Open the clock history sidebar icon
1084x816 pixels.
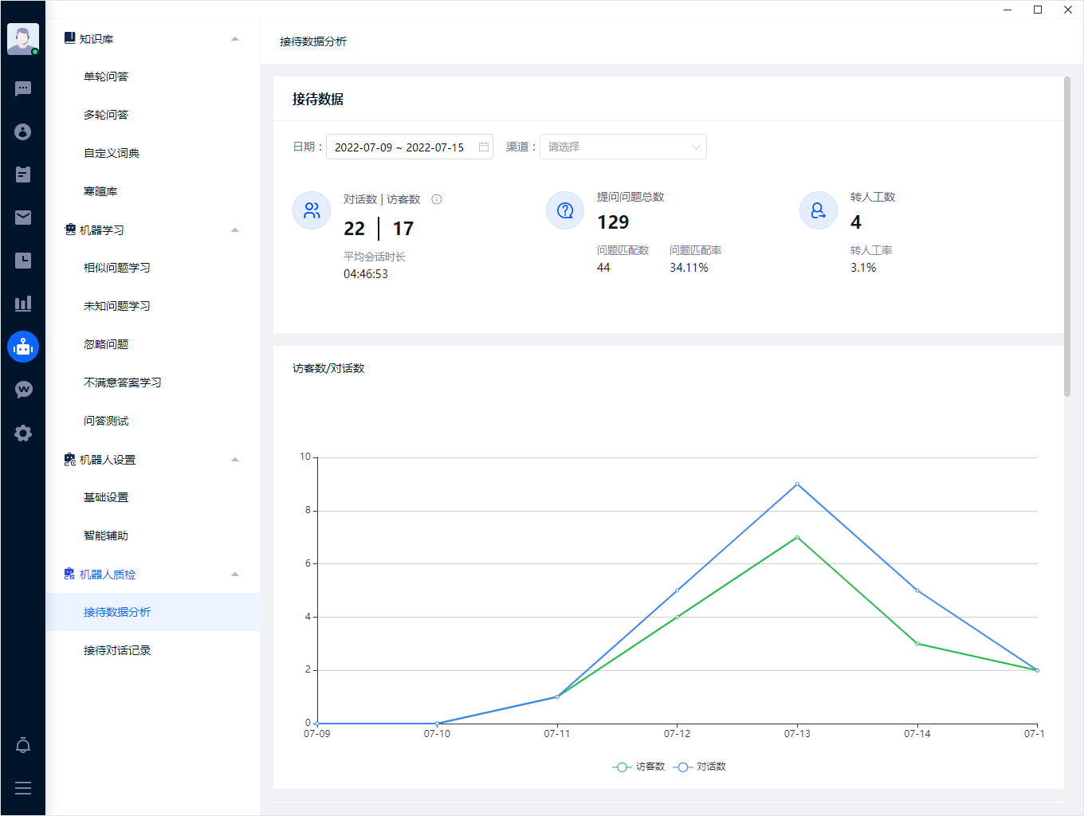pyautogui.click(x=23, y=261)
